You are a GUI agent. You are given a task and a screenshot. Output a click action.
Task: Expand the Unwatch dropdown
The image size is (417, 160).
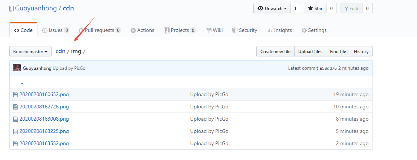pyautogui.click(x=272, y=8)
